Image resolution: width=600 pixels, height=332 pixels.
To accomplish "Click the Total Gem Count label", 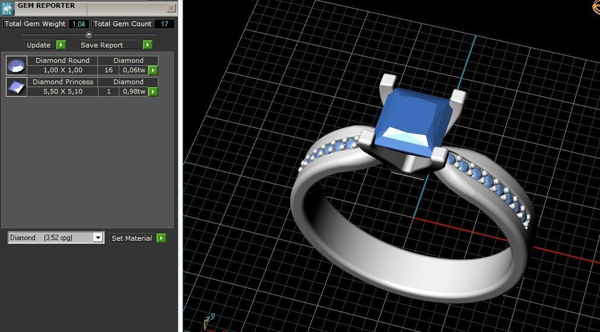I will coord(122,24).
